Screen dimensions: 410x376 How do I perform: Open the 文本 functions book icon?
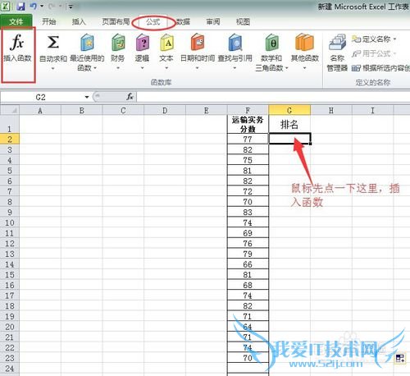[166, 43]
